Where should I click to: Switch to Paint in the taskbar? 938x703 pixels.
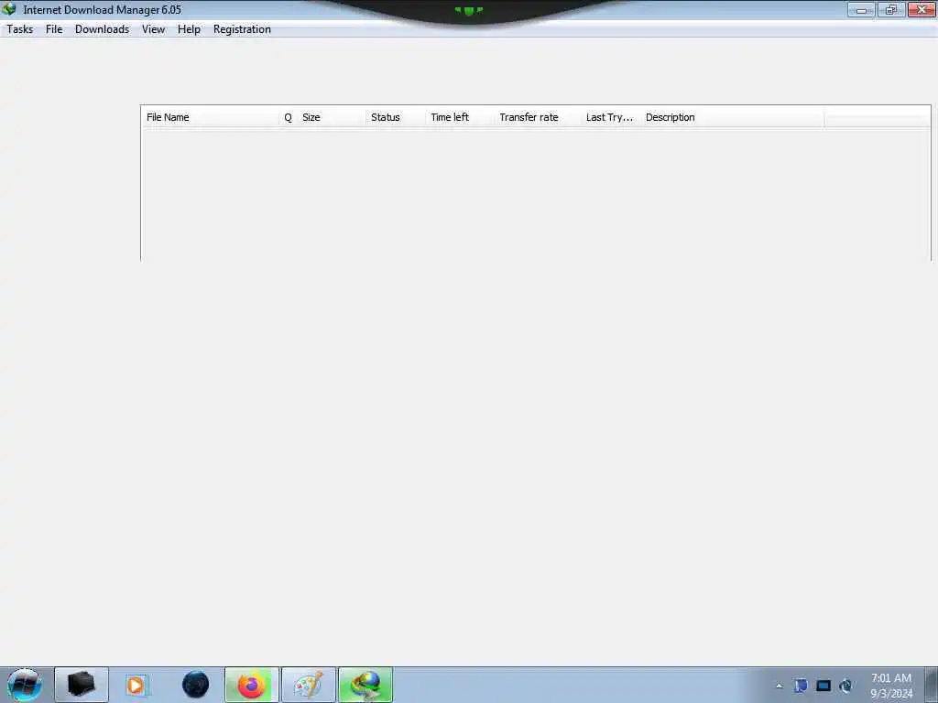[x=309, y=685]
